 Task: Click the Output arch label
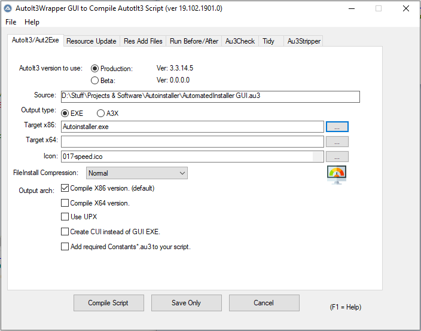(x=36, y=191)
